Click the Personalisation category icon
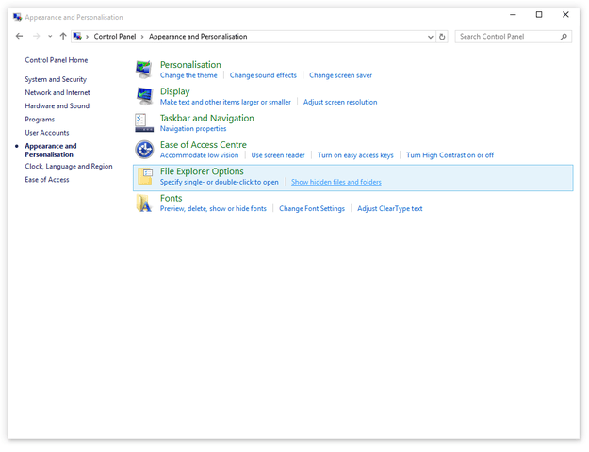Image resolution: width=589 pixels, height=452 pixels. point(143,70)
